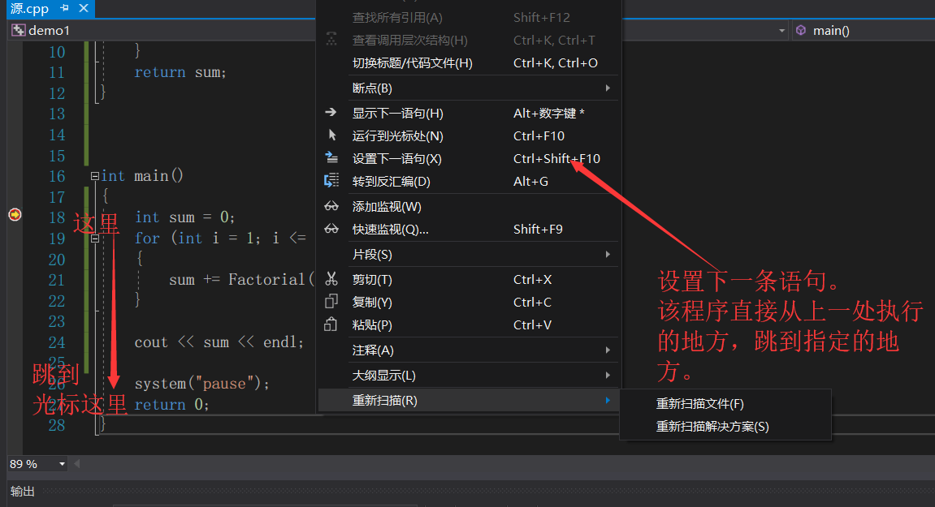Screen dimensions: 935x507
Task: Expand the 断点(B) submenu
Action: click(608, 88)
